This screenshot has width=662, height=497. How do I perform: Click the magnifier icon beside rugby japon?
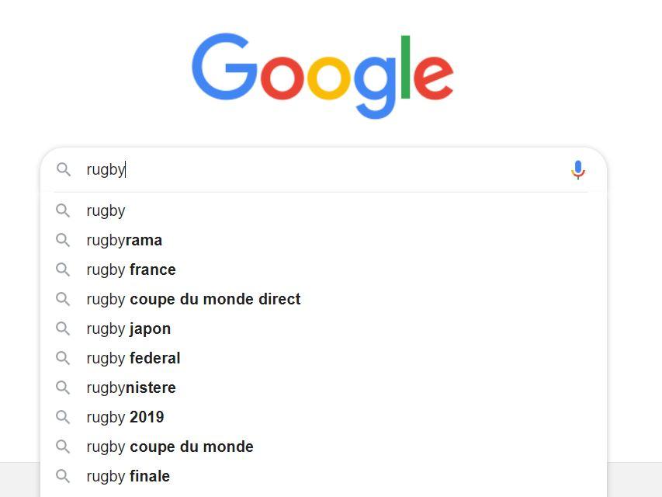click(x=63, y=328)
